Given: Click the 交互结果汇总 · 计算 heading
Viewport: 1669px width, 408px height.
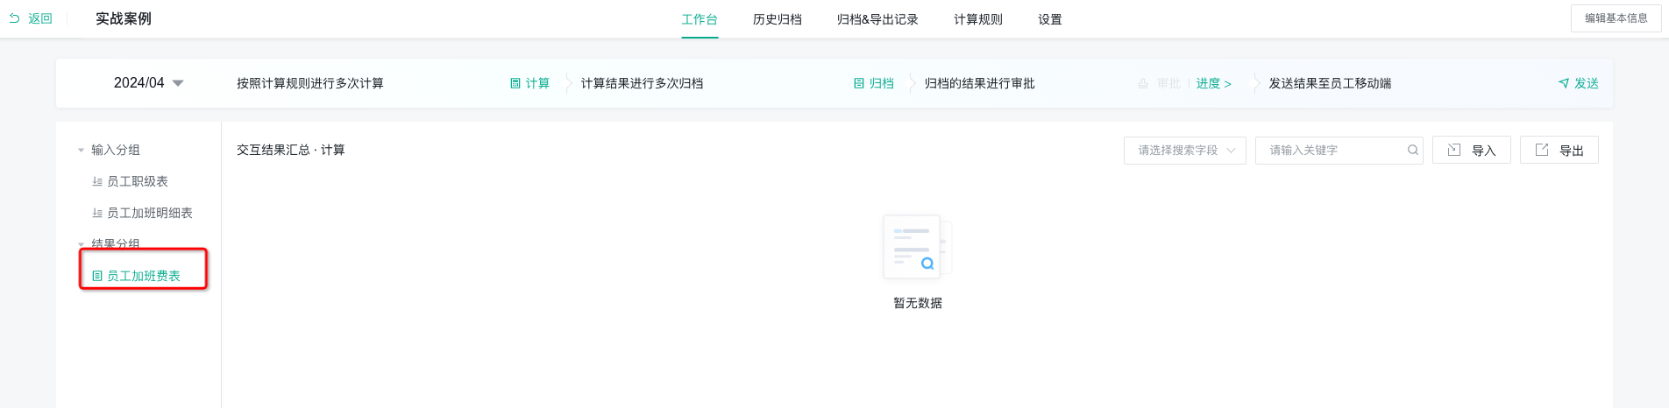Looking at the screenshot, I should click(291, 150).
